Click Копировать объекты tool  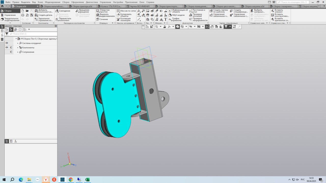click(124, 15)
